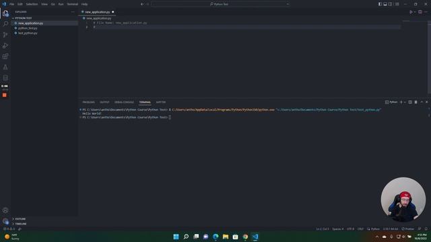Click the errors and warnings status indicator
The width and height of the screenshot is (431, 242).
point(9,229)
